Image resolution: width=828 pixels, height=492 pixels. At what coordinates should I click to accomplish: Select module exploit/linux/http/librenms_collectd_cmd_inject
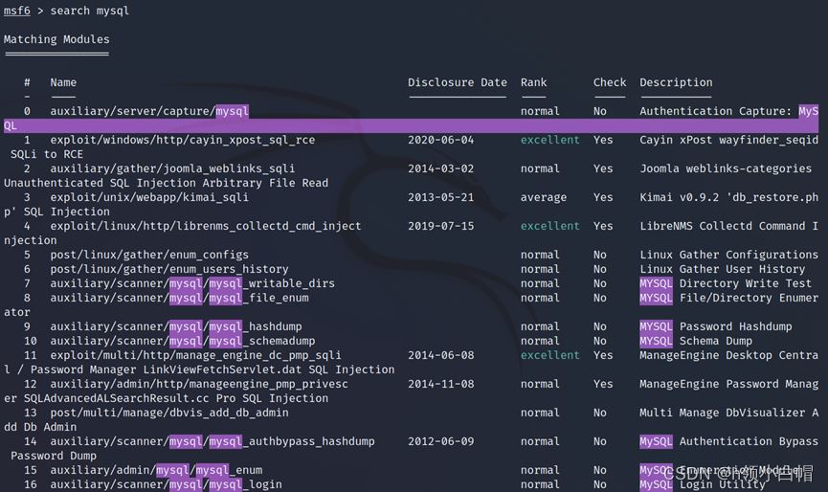206,226
